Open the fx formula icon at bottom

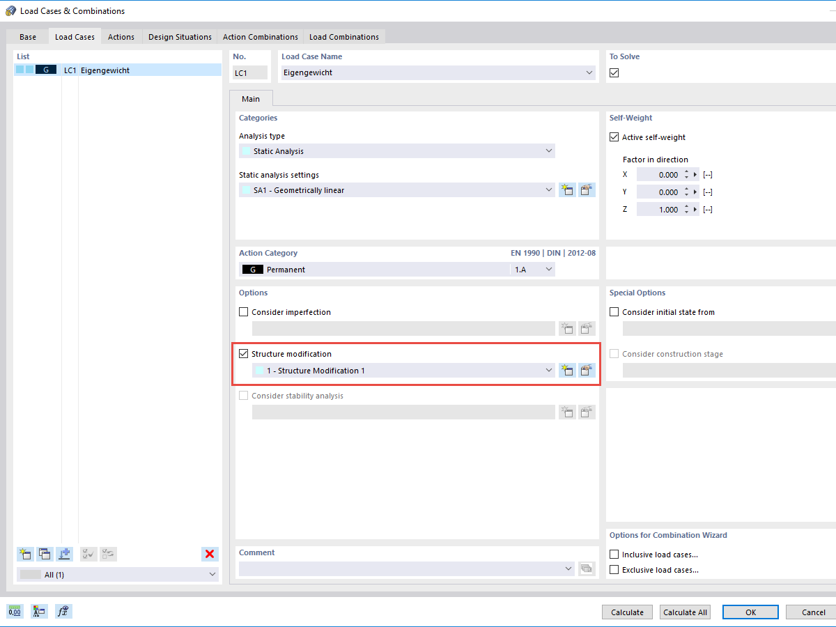click(x=63, y=611)
